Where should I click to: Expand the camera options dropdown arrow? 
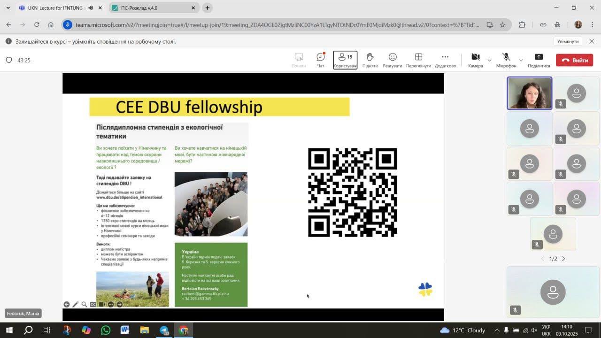(490, 60)
